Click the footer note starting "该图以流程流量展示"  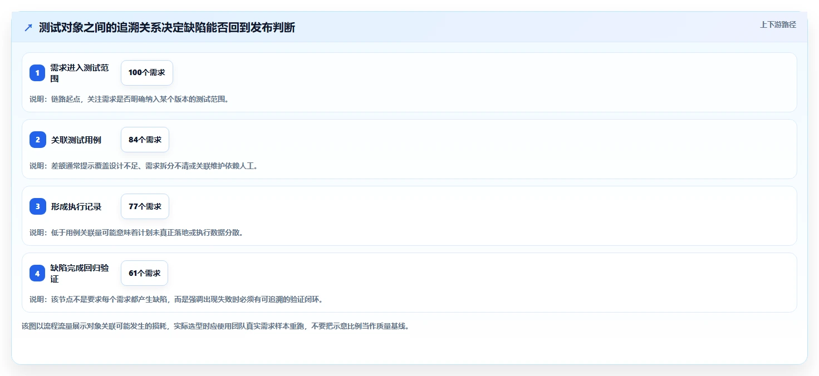(x=216, y=326)
